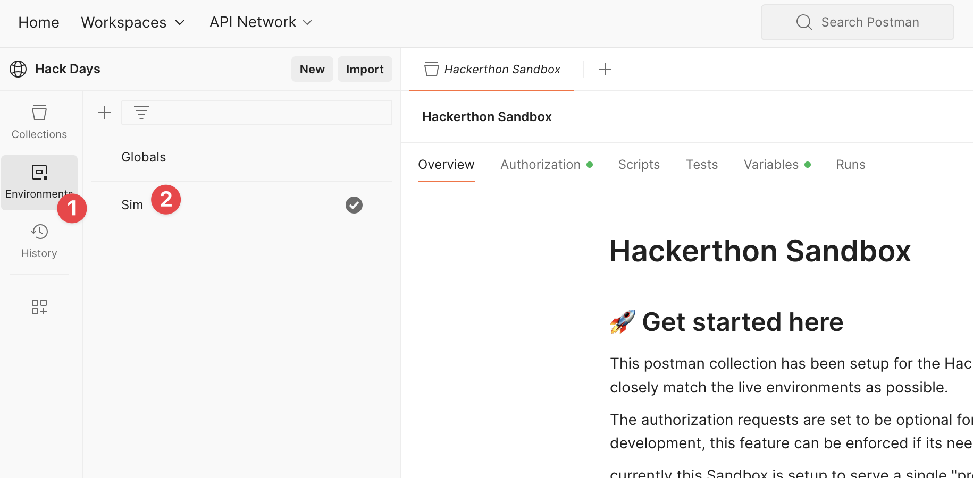Image resolution: width=973 pixels, height=478 pixels.
Task: Toggle Sim environment active checkmark
Action: coord(354,205)
